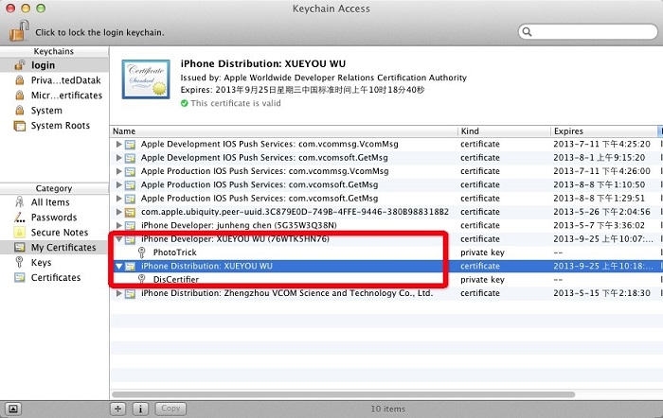Expand Apple Production Push Services row expiring 1:10:50
This screenshot has width=663, height=418.
click(118, 184)
